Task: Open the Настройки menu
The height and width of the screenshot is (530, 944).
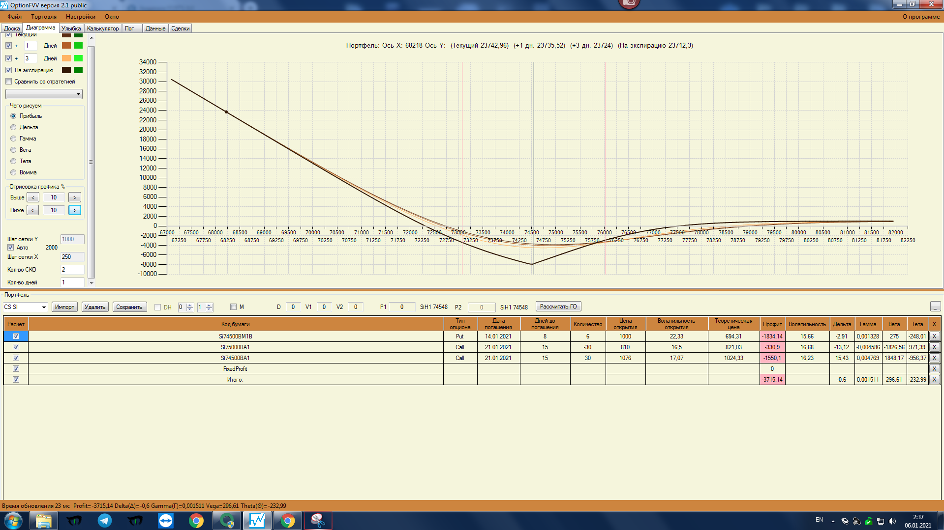Action: pyautogui.click(x=81, y=17)
